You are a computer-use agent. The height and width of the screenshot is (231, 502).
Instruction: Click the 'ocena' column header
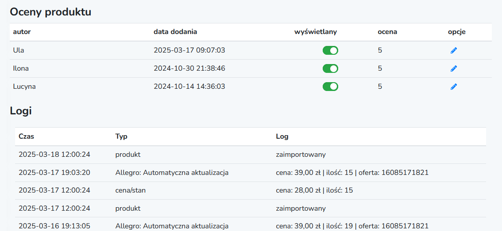[387, 32]
